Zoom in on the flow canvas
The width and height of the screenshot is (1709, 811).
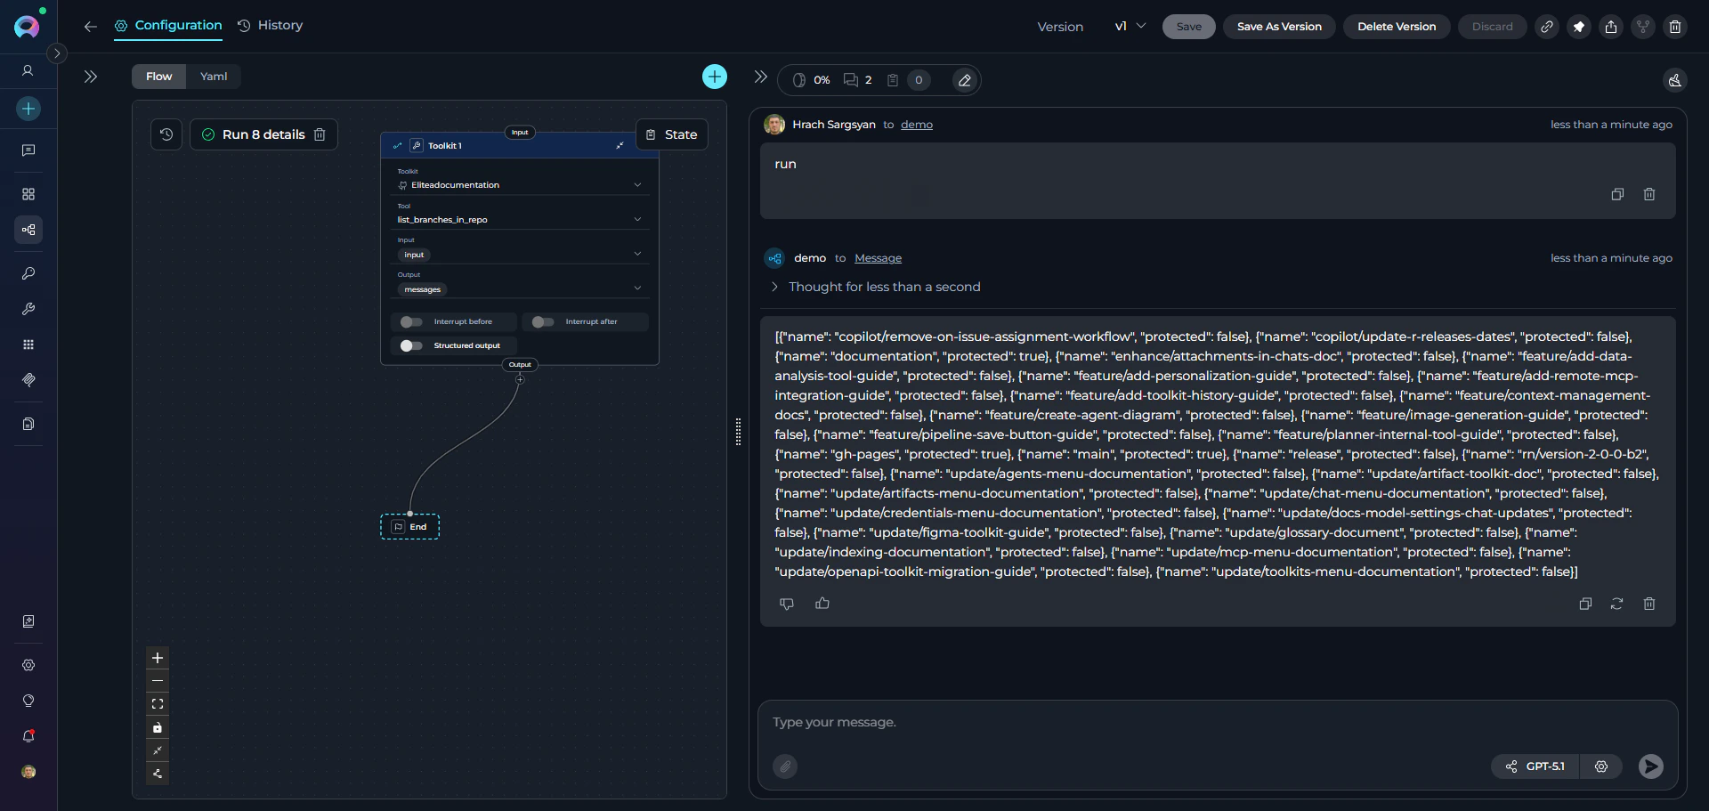point(158,658)
